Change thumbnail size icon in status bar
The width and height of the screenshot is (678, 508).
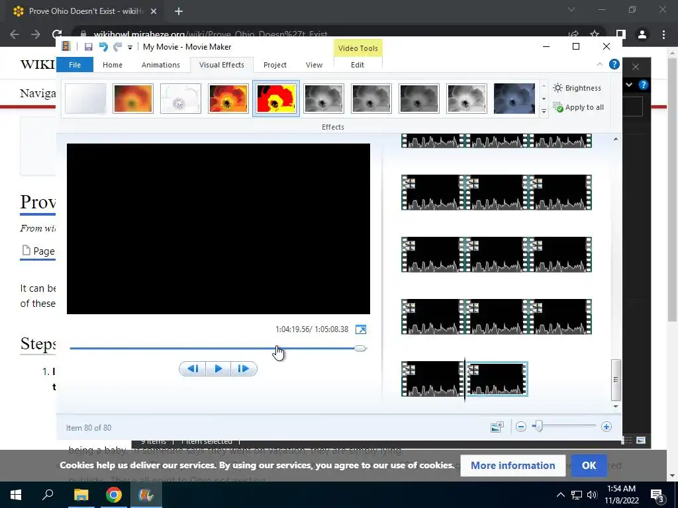click(x=497, y=427)
